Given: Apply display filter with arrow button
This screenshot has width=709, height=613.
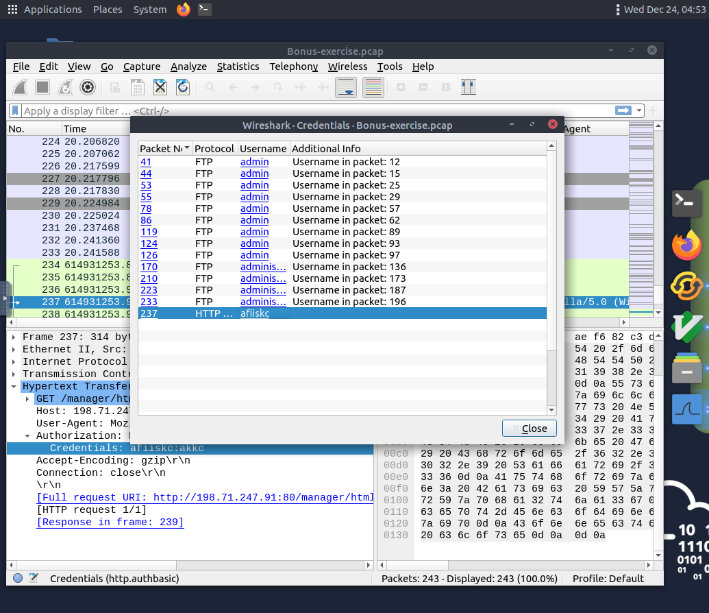Looking at the screenshot, I should (623, 110).
